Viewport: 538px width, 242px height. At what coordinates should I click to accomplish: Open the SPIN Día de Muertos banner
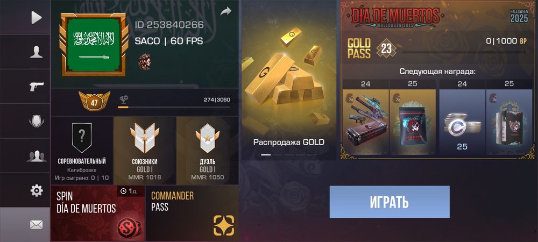pyautogui.click(x=98, y=213)
